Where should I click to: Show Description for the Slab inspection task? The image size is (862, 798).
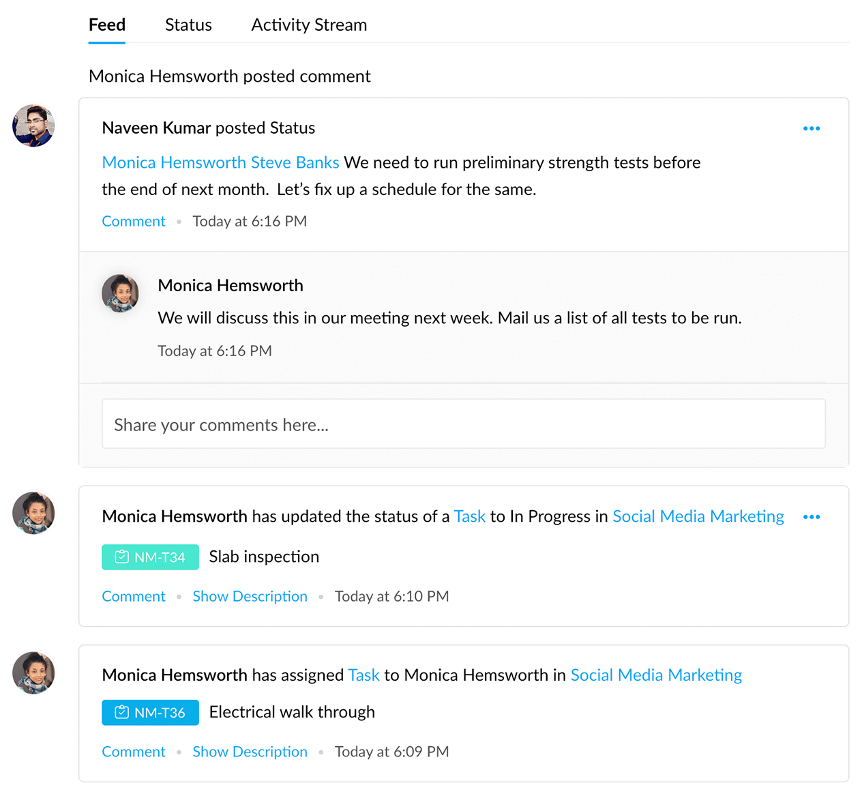pyautogui.click(x=250, y=596)
